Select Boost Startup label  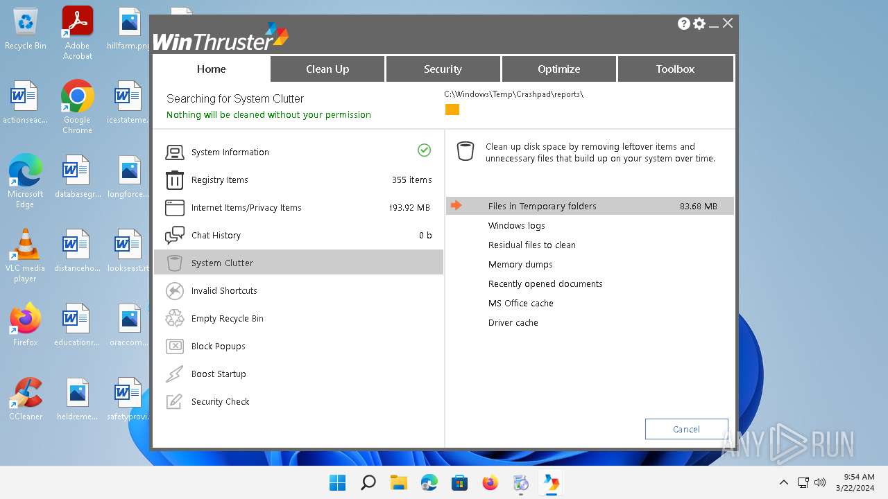click(219, 374)
